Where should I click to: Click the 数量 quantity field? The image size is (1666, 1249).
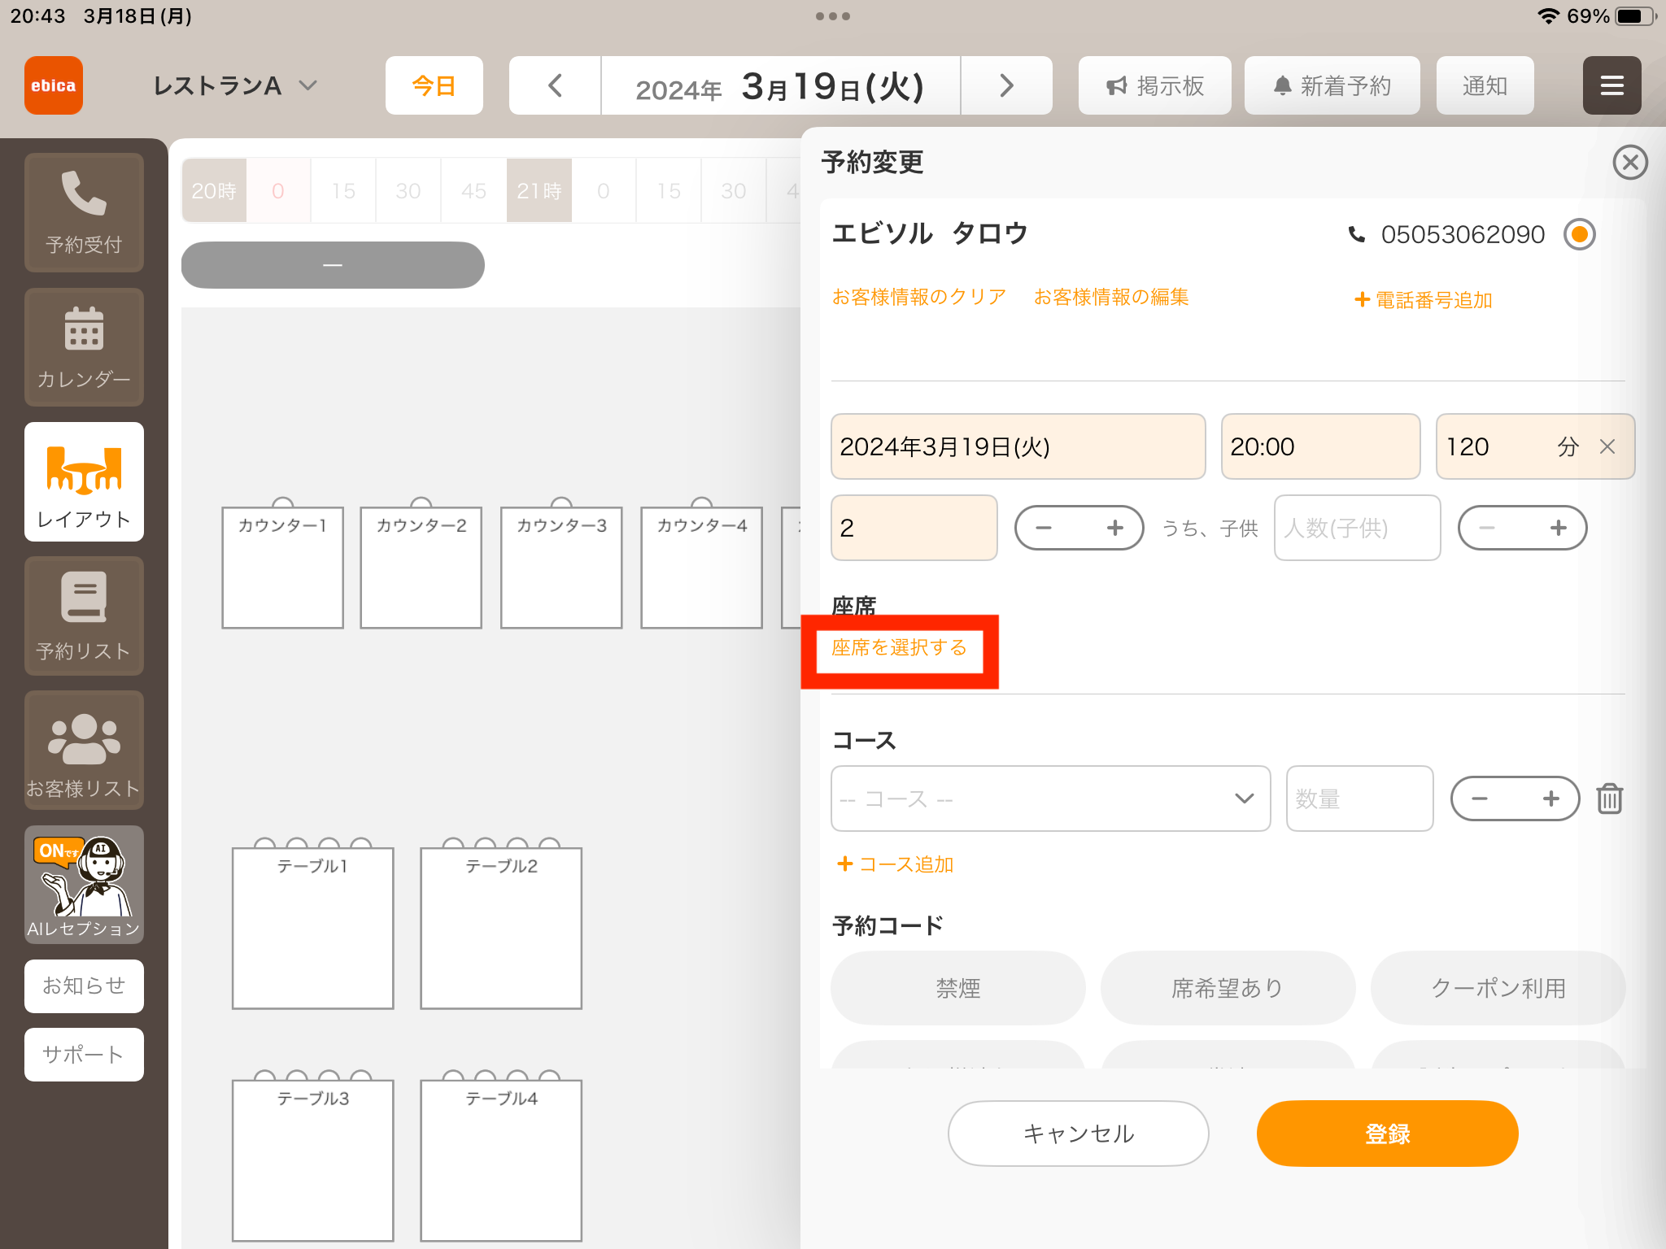pos(1360,799)
